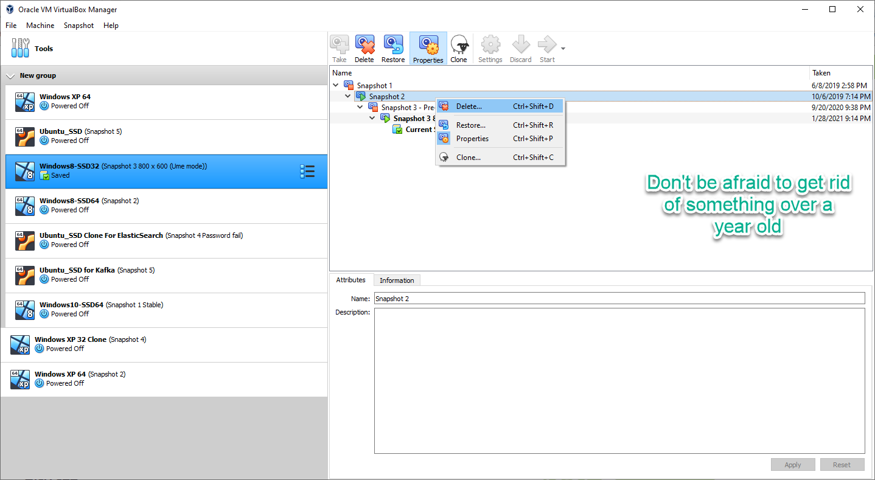Click the VirtualBox icon in the title bar

(x=10, y=9)
